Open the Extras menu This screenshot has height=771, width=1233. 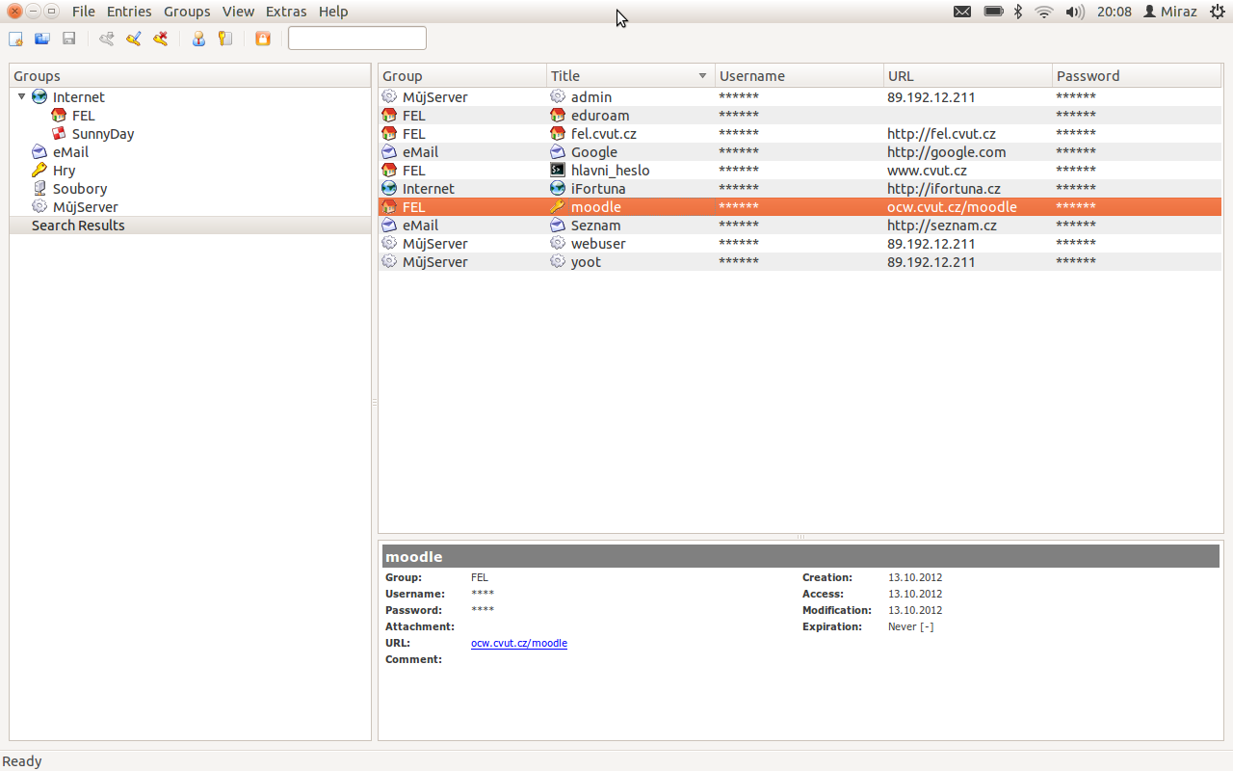coord(286,12)
